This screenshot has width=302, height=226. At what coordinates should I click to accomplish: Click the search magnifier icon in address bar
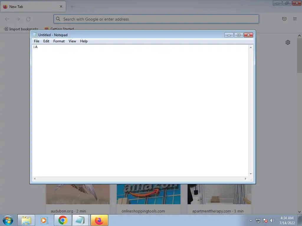[58, 19]
